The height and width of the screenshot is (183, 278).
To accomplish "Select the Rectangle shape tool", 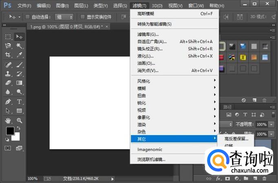I will pos(19,111).
